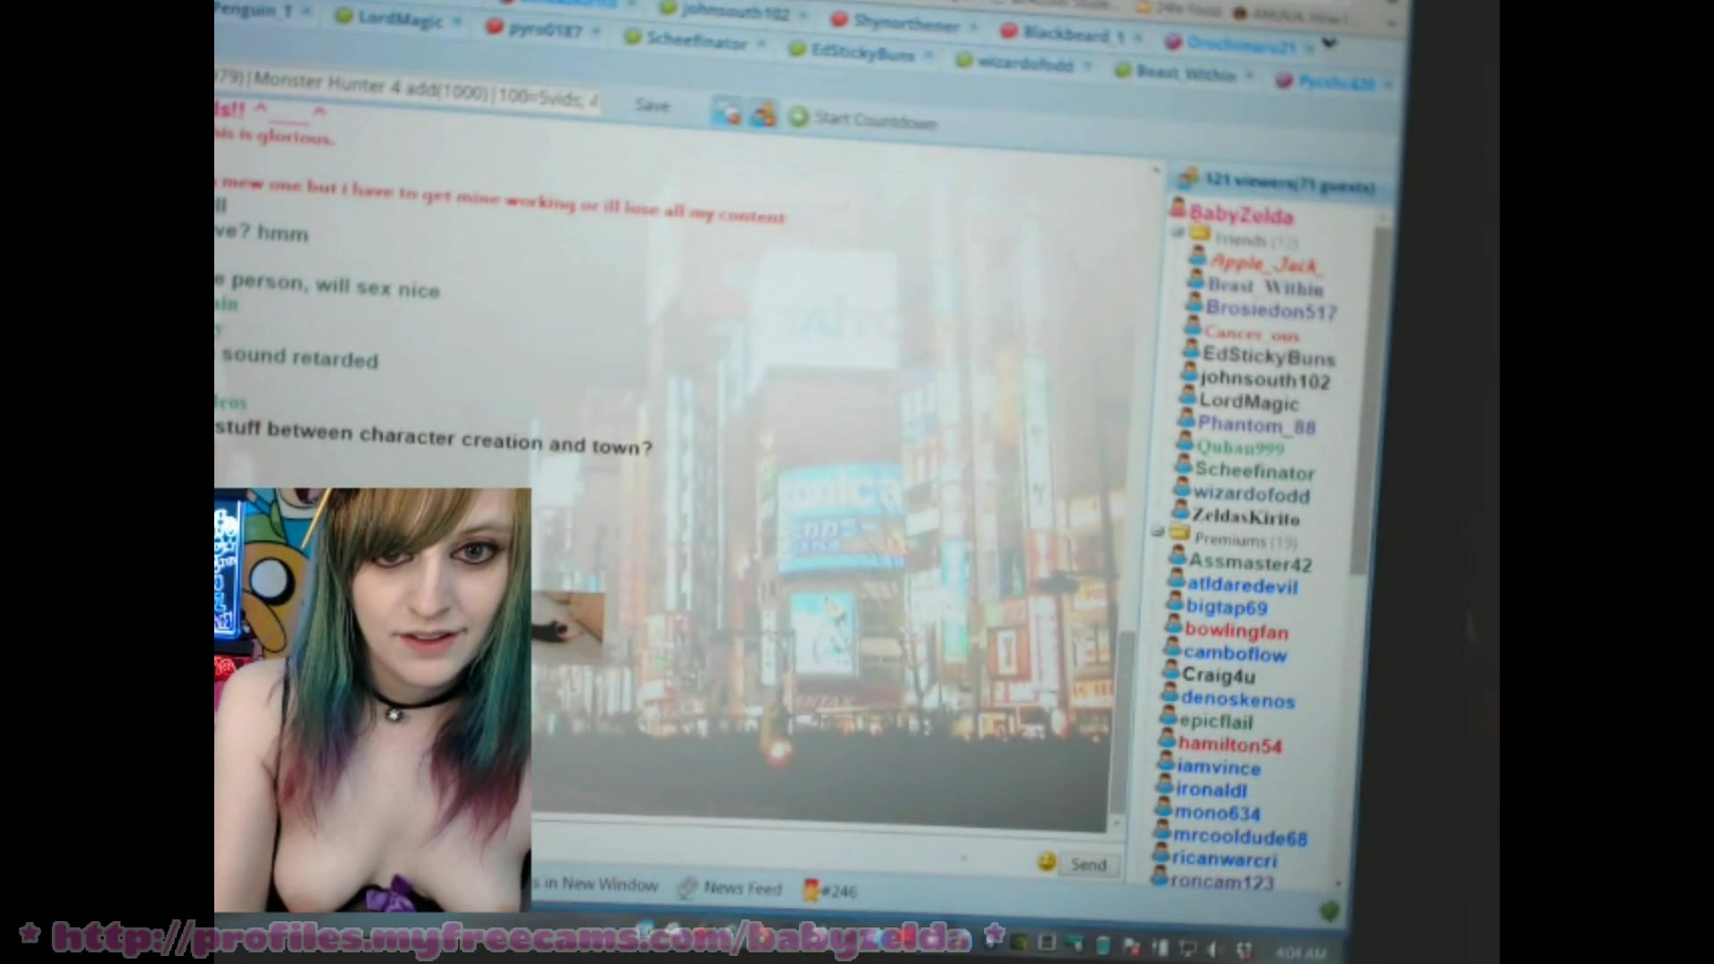Open the smiley emoticon picker
This screenshot has width=1714, height=964.
tap(1047, 862)
